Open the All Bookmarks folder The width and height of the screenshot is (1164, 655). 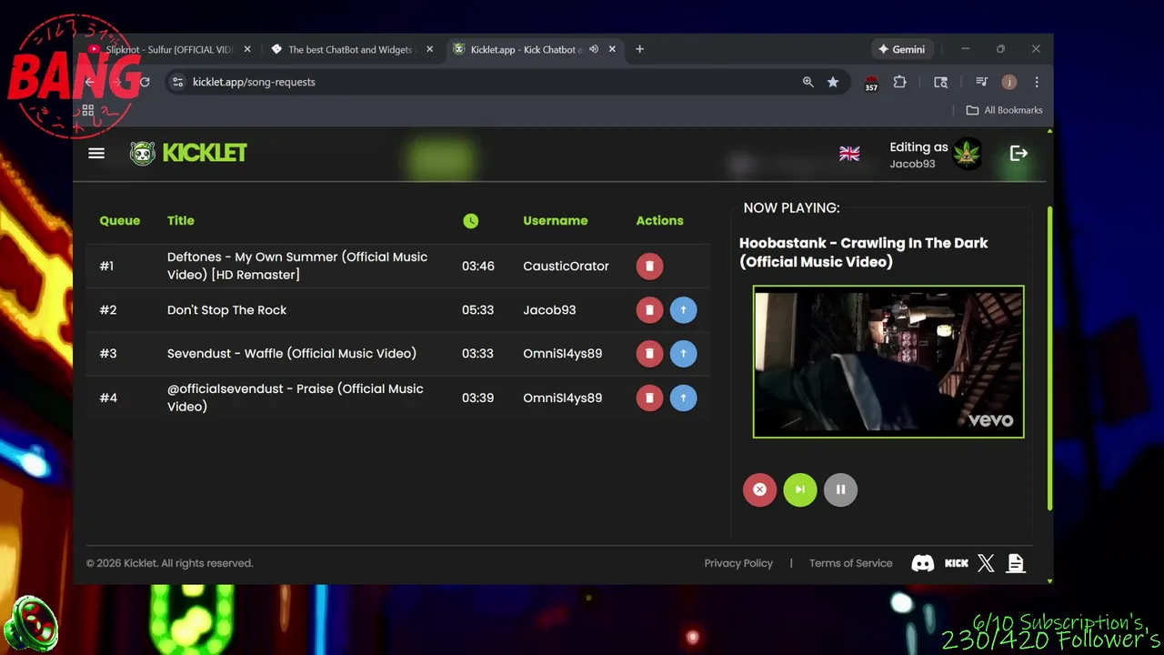tap(1005, 110)
